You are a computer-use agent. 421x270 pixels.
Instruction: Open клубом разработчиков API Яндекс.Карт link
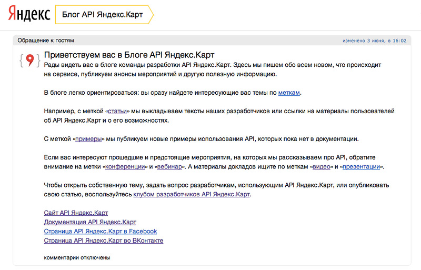[192, 195]
